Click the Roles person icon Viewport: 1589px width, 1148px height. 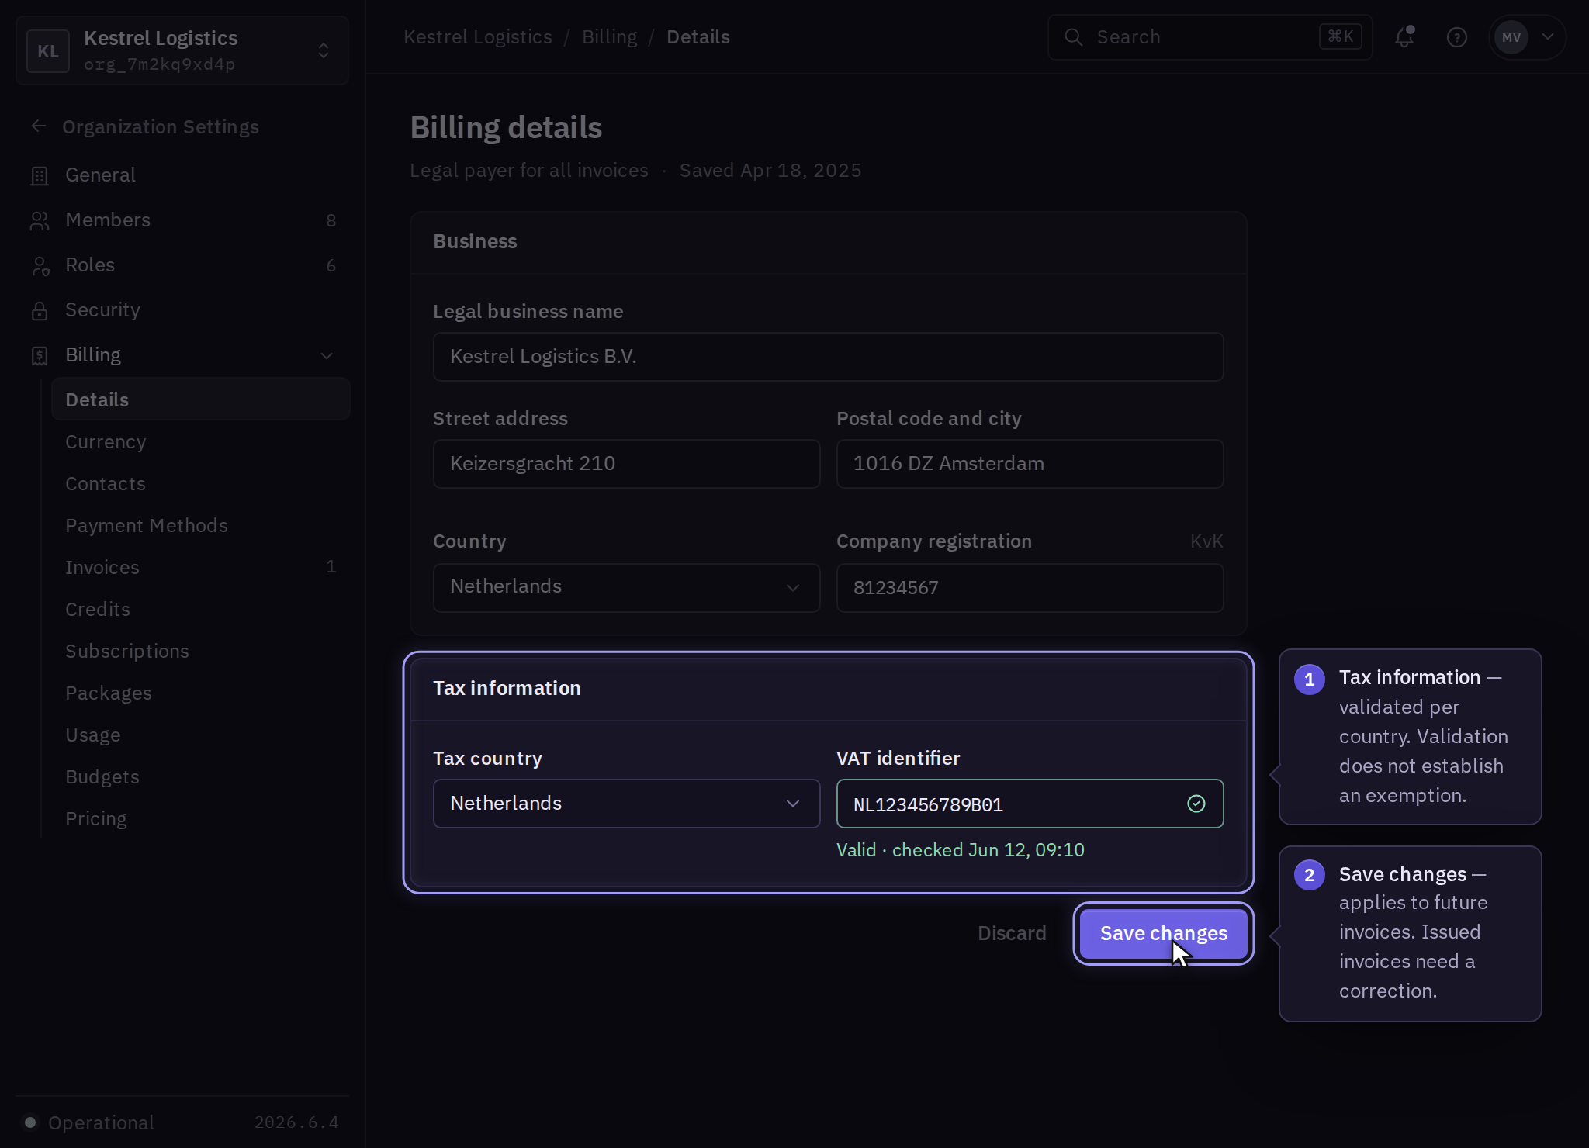click(x=40, y=265)
